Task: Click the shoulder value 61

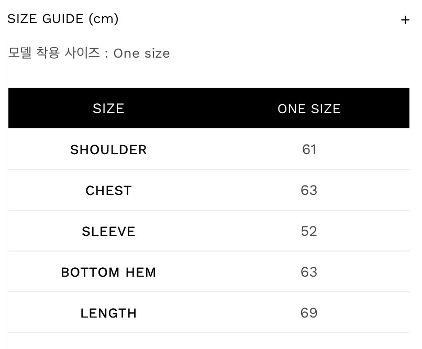Action: point(309,149)
